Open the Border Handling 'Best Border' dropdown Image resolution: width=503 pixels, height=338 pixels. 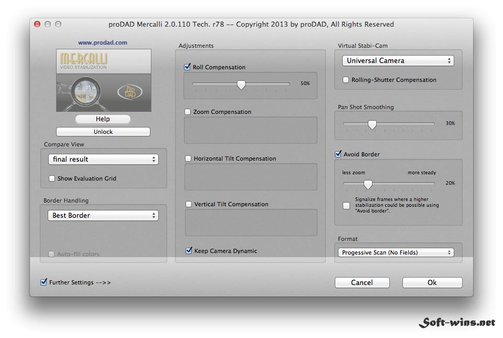103,215
